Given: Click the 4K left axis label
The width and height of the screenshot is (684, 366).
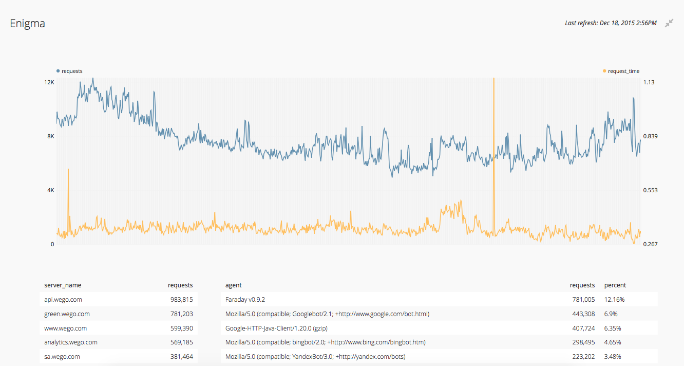Looking at the screenshot, I should point(51,190).
